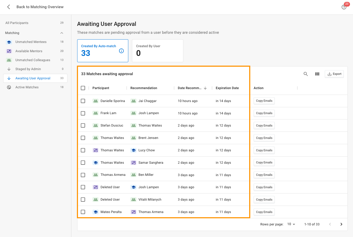Open the help icon with 23 notifications

point(344,7)
